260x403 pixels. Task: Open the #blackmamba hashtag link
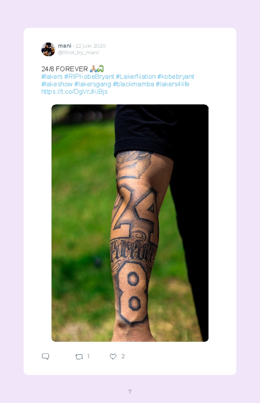(x=133, y=84)
